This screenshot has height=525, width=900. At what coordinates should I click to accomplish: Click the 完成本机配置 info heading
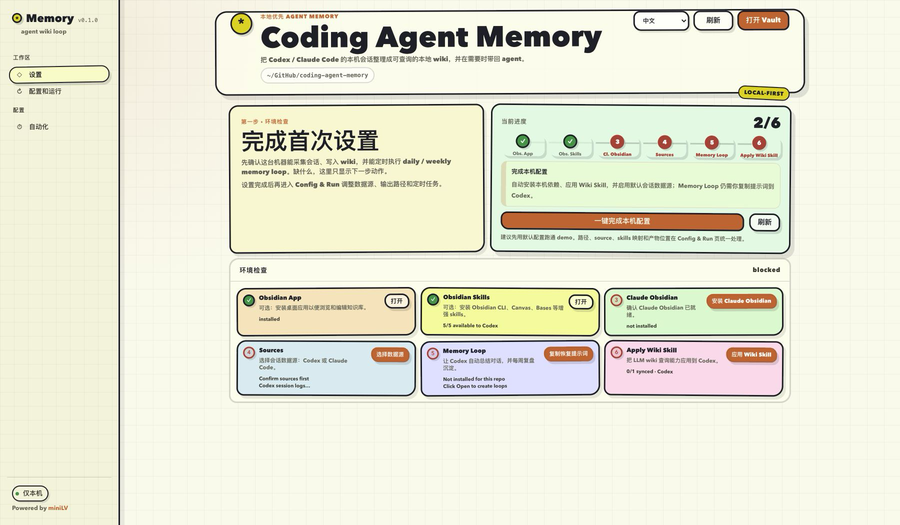point(529,171)
